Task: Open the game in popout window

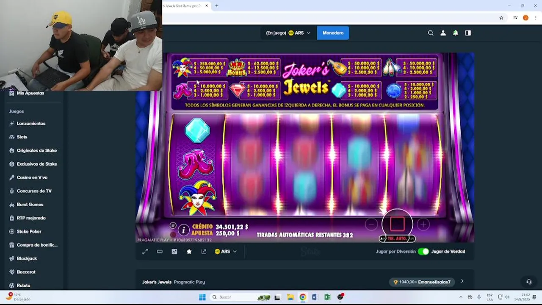Action: pyautogui.click(x=204, y=252)
